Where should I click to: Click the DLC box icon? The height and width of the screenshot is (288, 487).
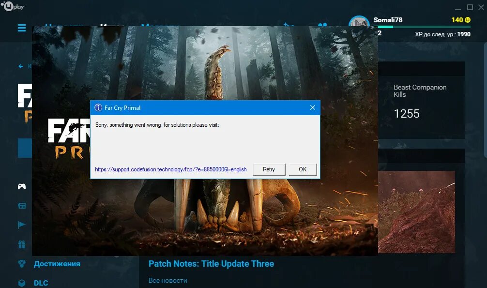[x=22, y=283]
